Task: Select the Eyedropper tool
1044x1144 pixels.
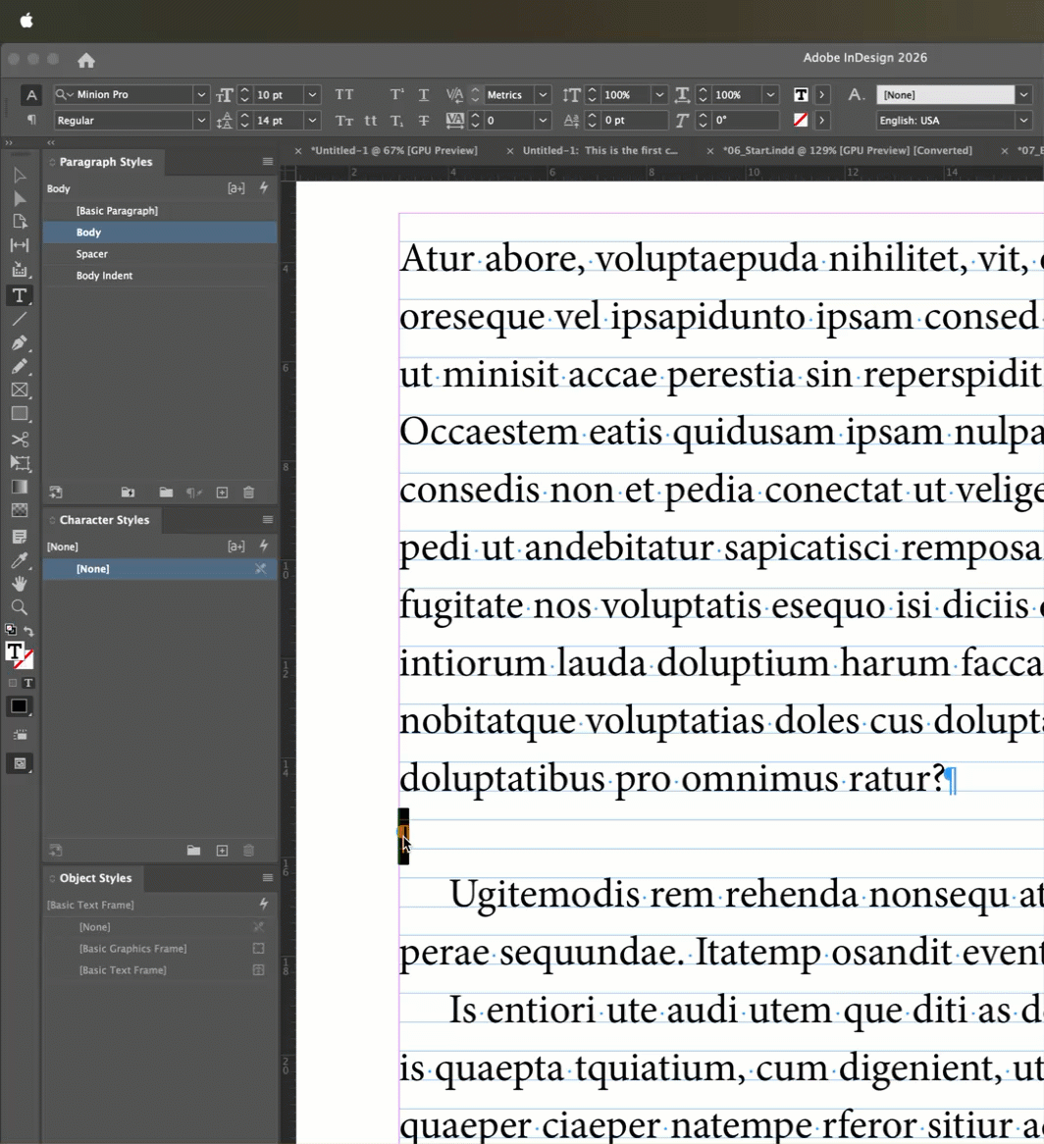Action: (20, 560)
